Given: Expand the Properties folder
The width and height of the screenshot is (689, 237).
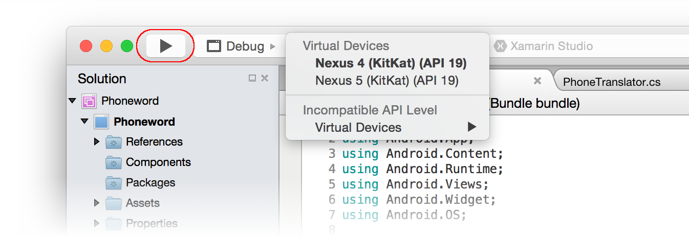Looking at the screenshot, I should pos(97,224).
